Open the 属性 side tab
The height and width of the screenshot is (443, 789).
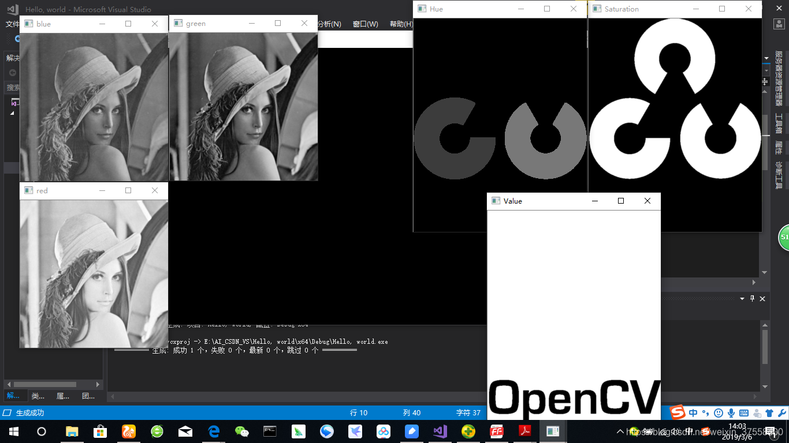(779, 148)
